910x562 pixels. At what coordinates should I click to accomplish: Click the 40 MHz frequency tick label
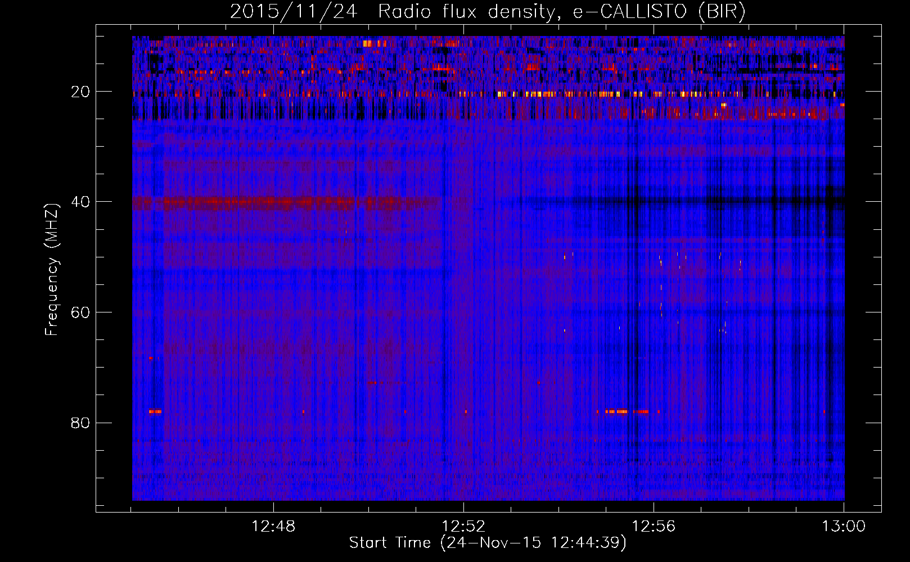tap(80, 202)
